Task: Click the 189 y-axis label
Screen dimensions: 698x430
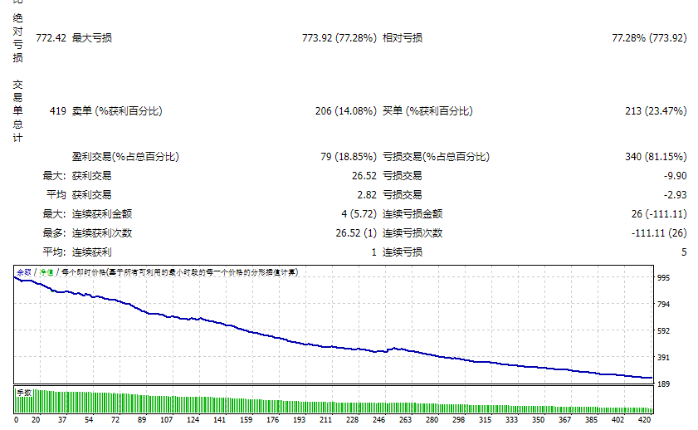Action: pos(663,384)
